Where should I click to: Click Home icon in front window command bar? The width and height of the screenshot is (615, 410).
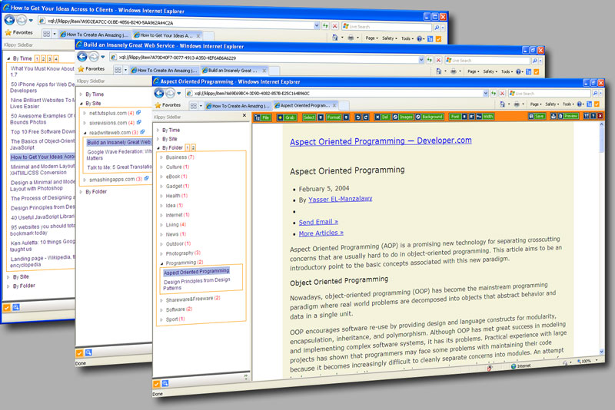503,104
